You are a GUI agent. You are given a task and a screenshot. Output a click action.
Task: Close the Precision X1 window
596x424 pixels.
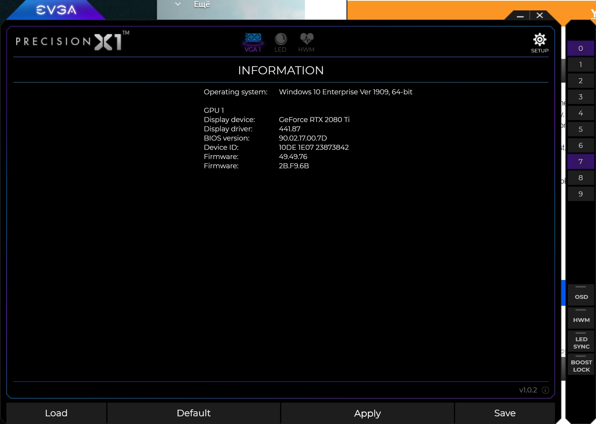[x=540, y=15]
